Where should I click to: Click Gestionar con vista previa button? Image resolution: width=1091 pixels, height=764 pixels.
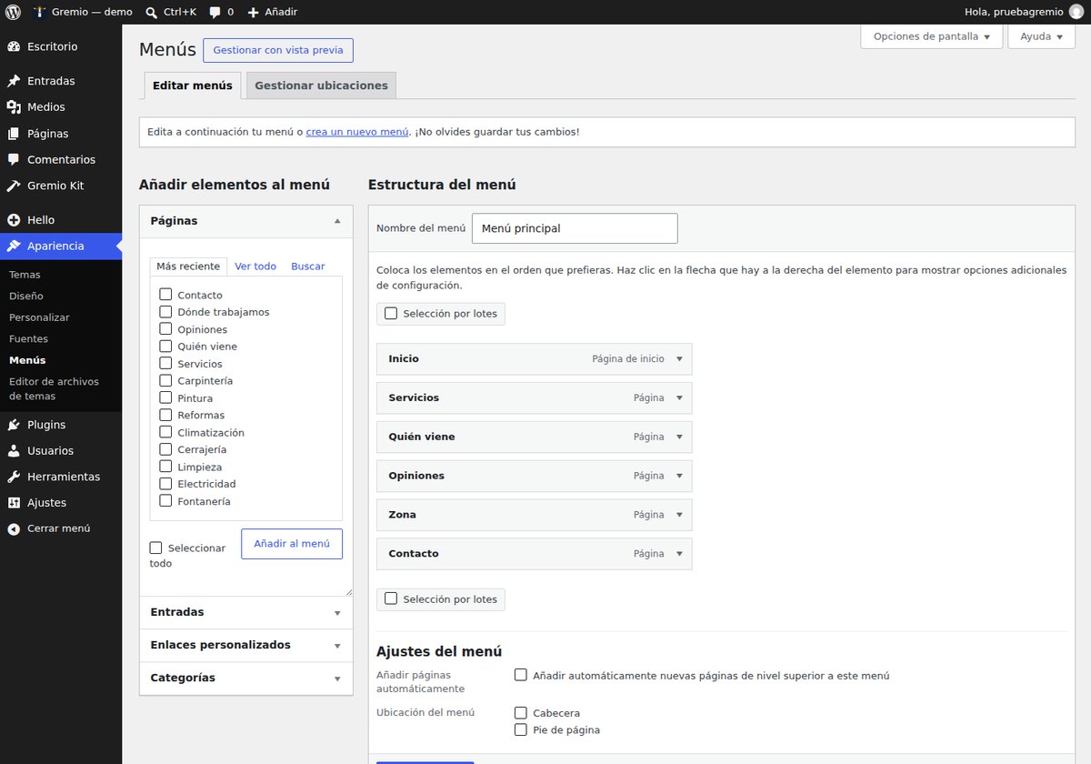(278, 50)
